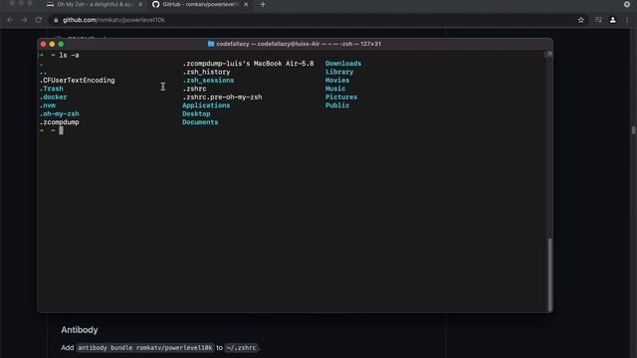
Task: Go forward using browser forward arrow
Action: tap(24, 20)
